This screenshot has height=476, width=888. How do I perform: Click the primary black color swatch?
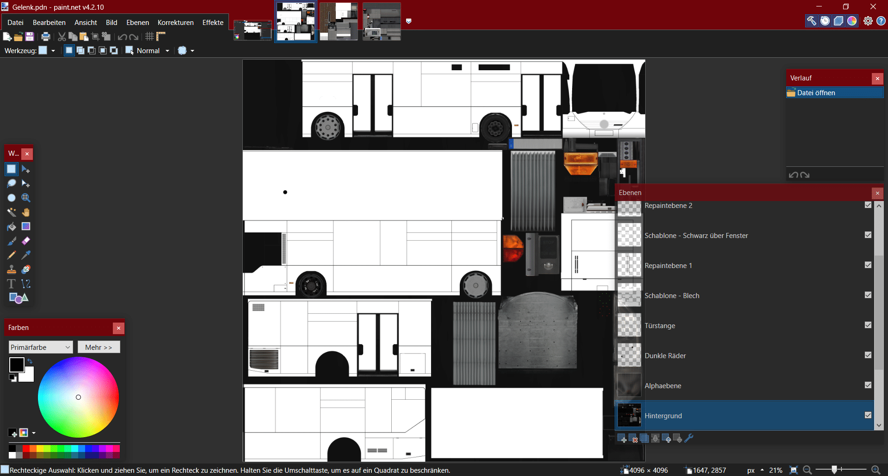(x=17, y=365)
